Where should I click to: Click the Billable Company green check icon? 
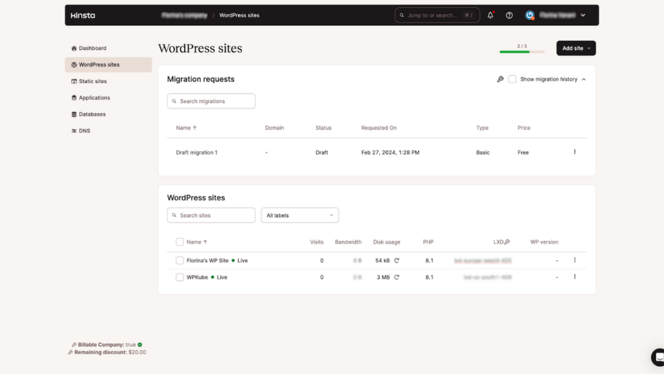[x=140, y=345]
